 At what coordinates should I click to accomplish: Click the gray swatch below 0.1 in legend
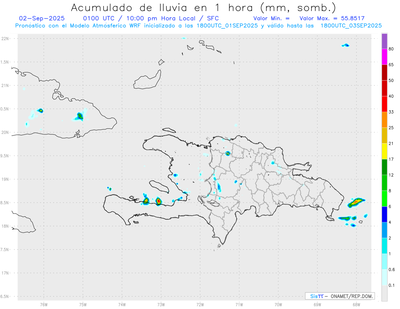tap(384, 293)
